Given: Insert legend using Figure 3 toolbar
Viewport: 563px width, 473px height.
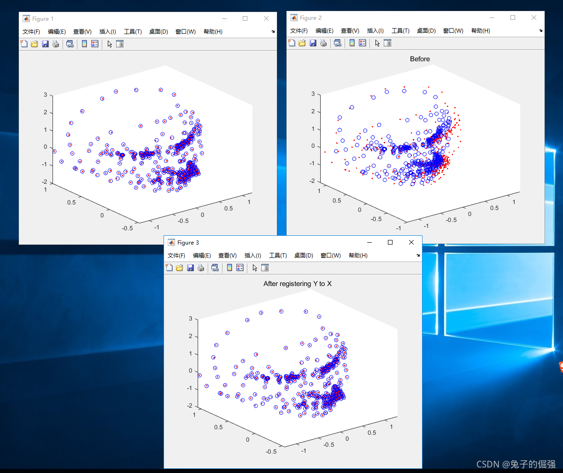Looking at the screenshot, I should point(240,268).
